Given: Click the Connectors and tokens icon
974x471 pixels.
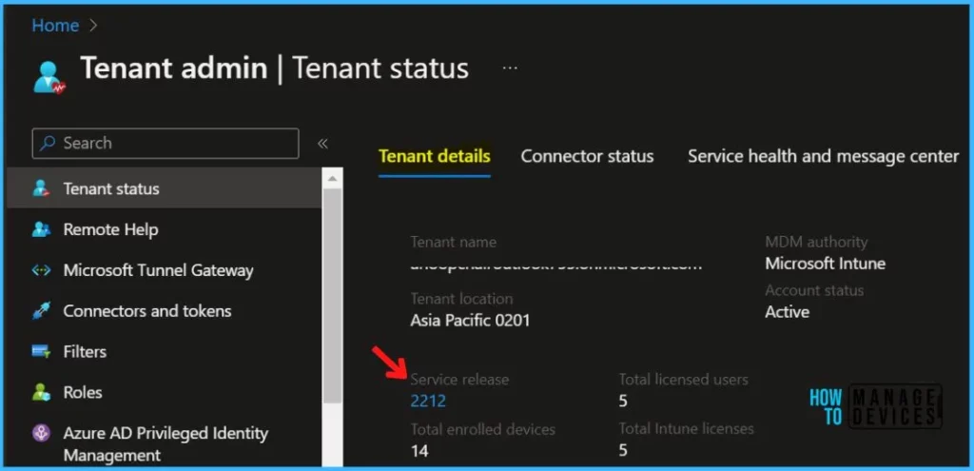Looking at the screenshot, I should pyautogui.click(x=41, y=311).
